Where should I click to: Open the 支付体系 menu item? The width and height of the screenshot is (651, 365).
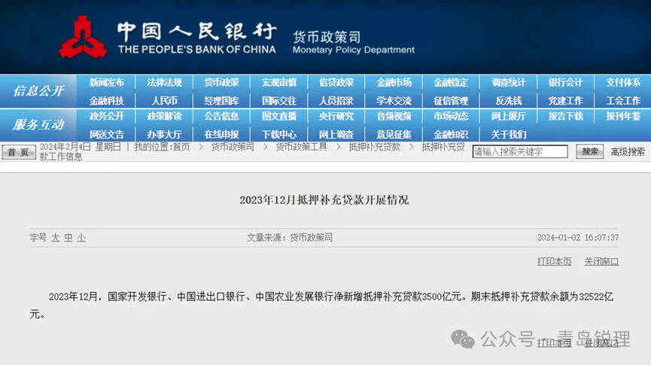click(x=623, y=83)
